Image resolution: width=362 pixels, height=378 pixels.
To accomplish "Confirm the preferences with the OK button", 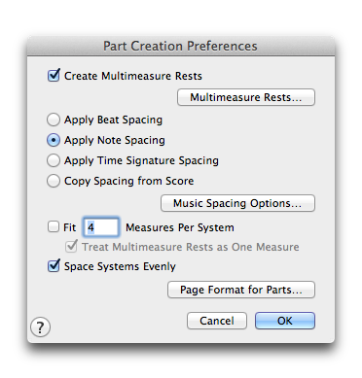I will [285, 321].
